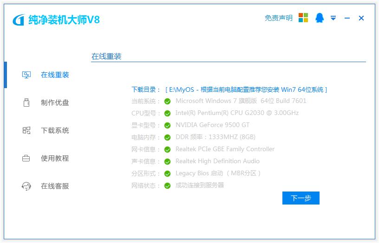Screen dimensions: 379x243
Task: Click the 使用教程 briefcase icon
Action: [x=26, y=158]
